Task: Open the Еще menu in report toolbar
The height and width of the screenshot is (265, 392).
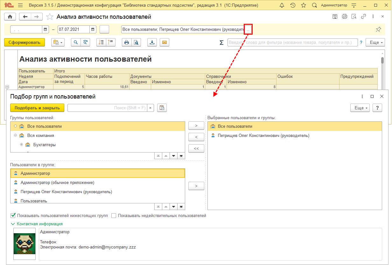Action: pos(375,42)
